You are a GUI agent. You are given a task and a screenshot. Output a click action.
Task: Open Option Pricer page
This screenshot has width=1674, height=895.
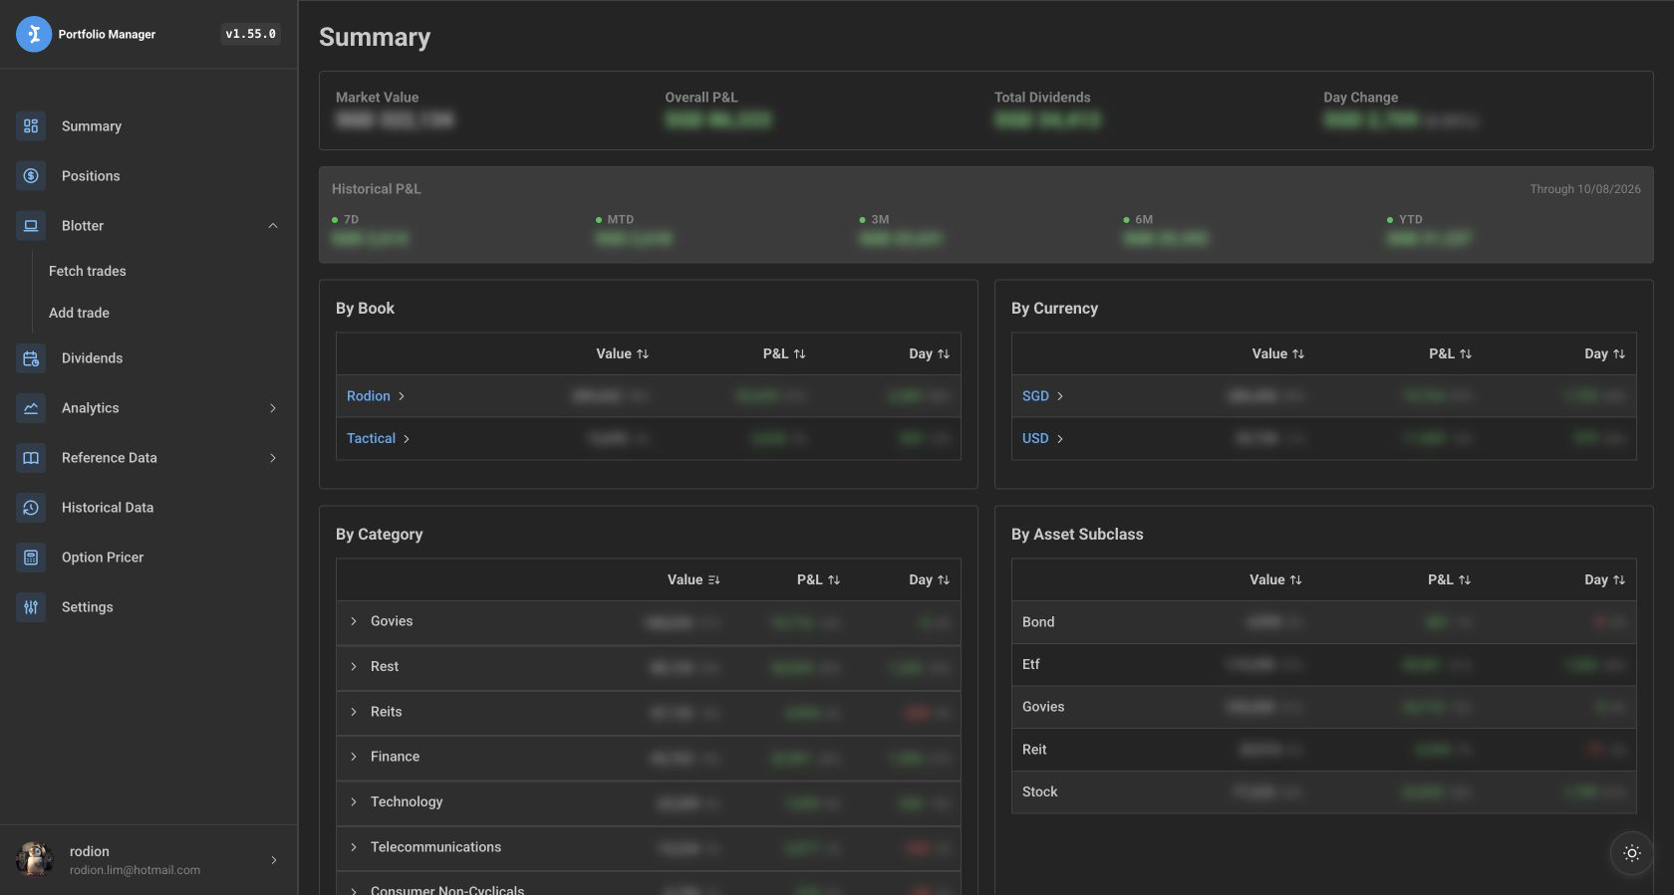coord(103,558)
